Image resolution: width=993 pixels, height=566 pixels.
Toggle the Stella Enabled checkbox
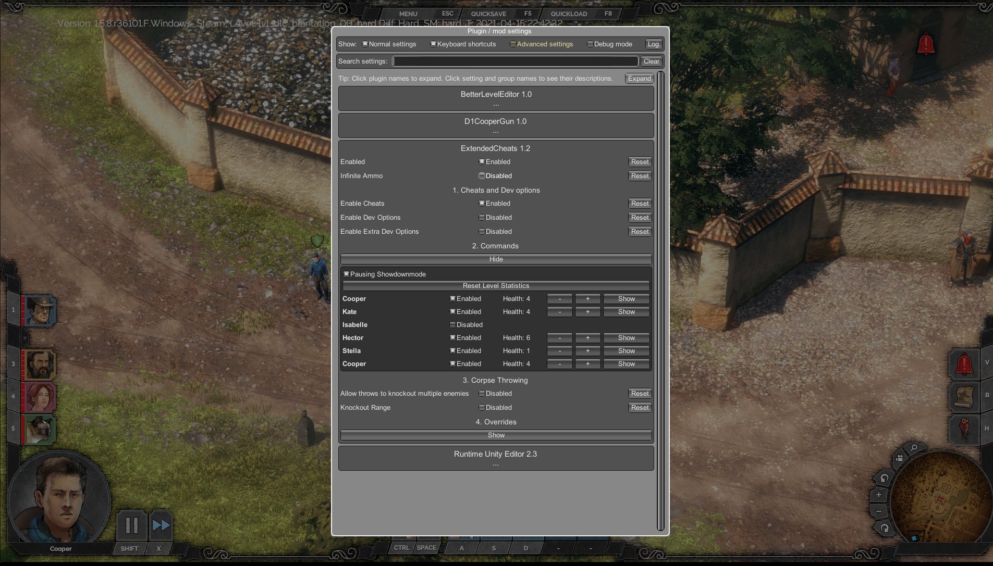[x=452, y=351]
